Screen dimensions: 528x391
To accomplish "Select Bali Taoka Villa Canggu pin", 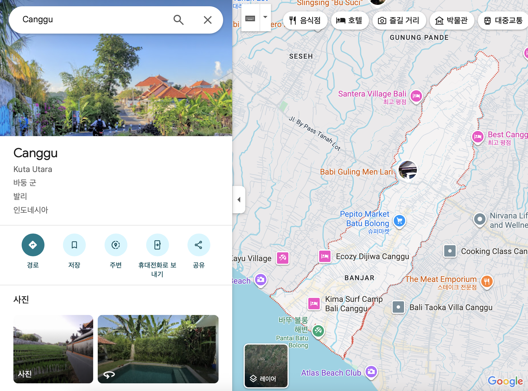I will 398,307.
